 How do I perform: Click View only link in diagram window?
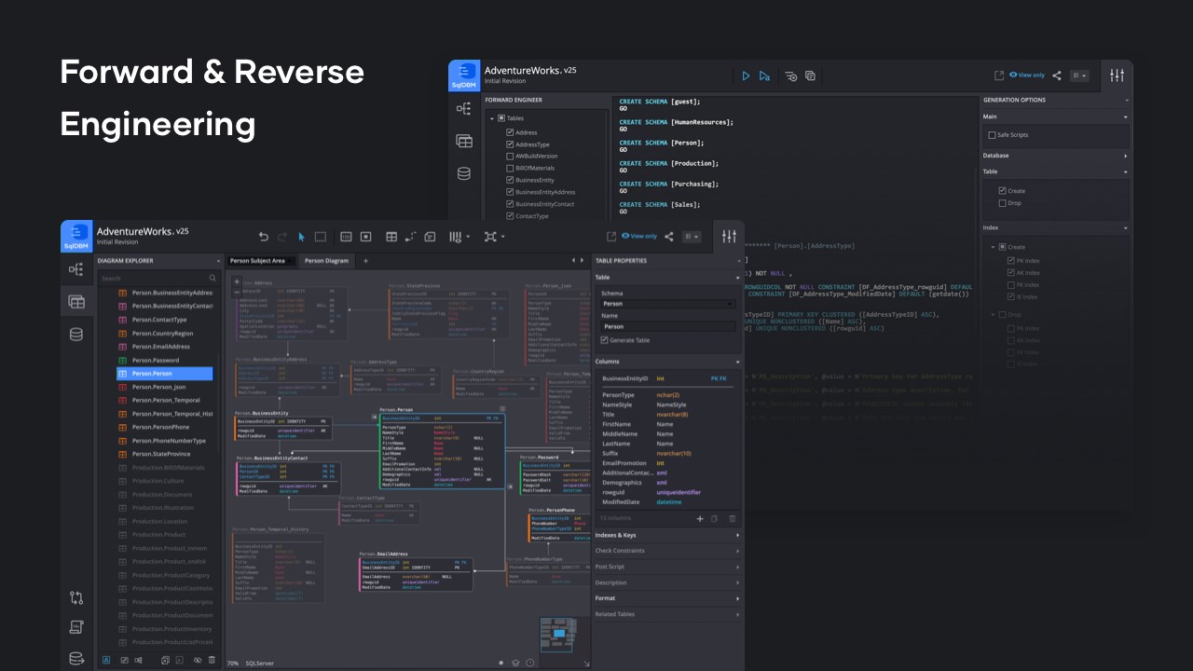(x=639, y=237)
